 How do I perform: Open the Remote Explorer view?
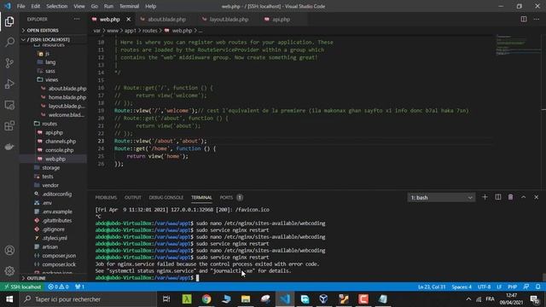point(9,105)
